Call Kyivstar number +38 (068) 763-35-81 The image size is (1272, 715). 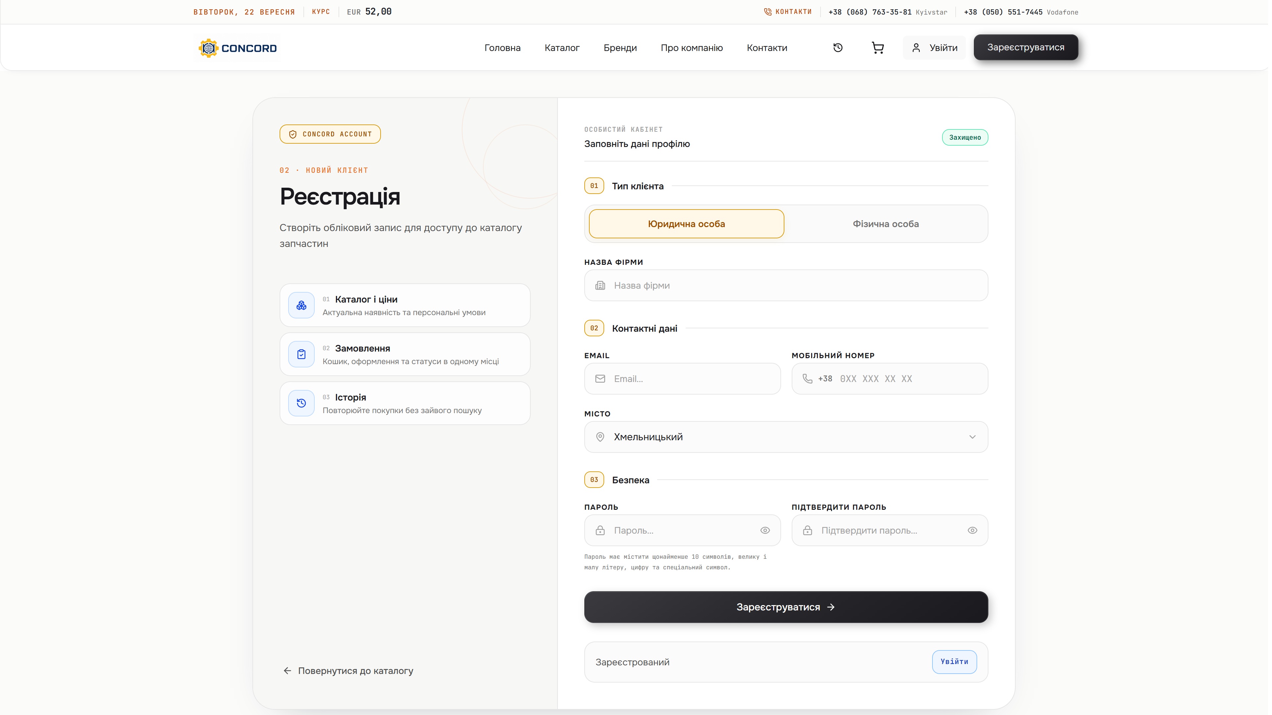(x=870, y=12)
